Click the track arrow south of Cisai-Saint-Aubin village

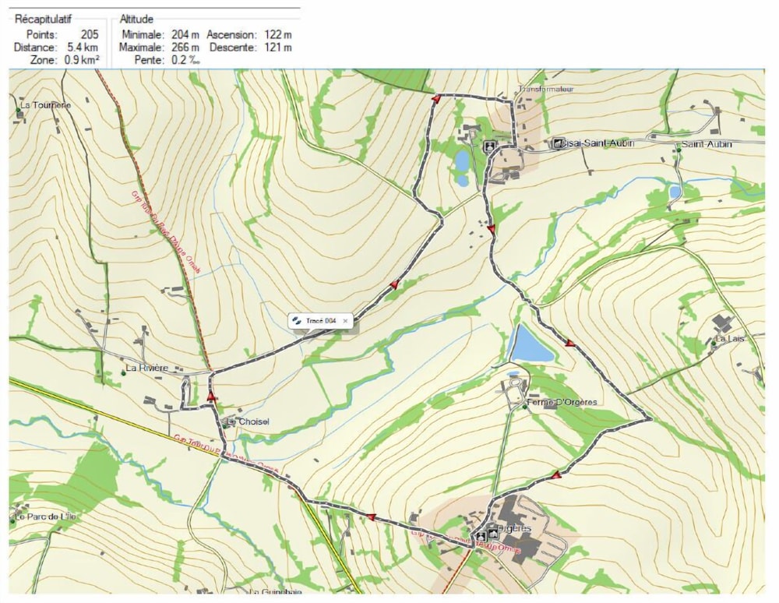click(491, 230)
